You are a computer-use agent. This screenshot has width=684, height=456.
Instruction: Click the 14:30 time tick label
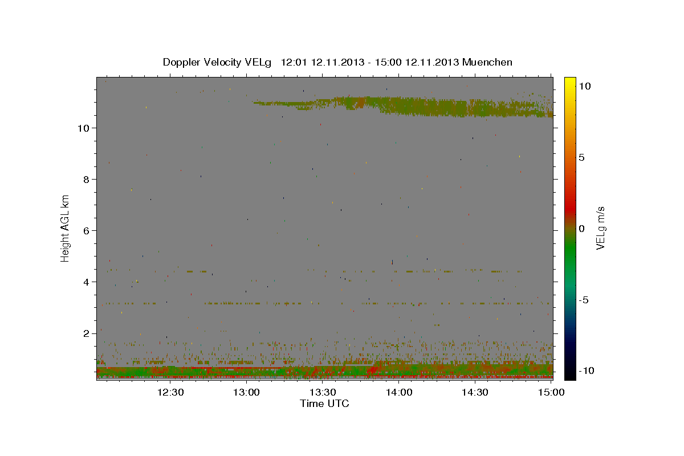pyautogui.click(x=475, y=392)
